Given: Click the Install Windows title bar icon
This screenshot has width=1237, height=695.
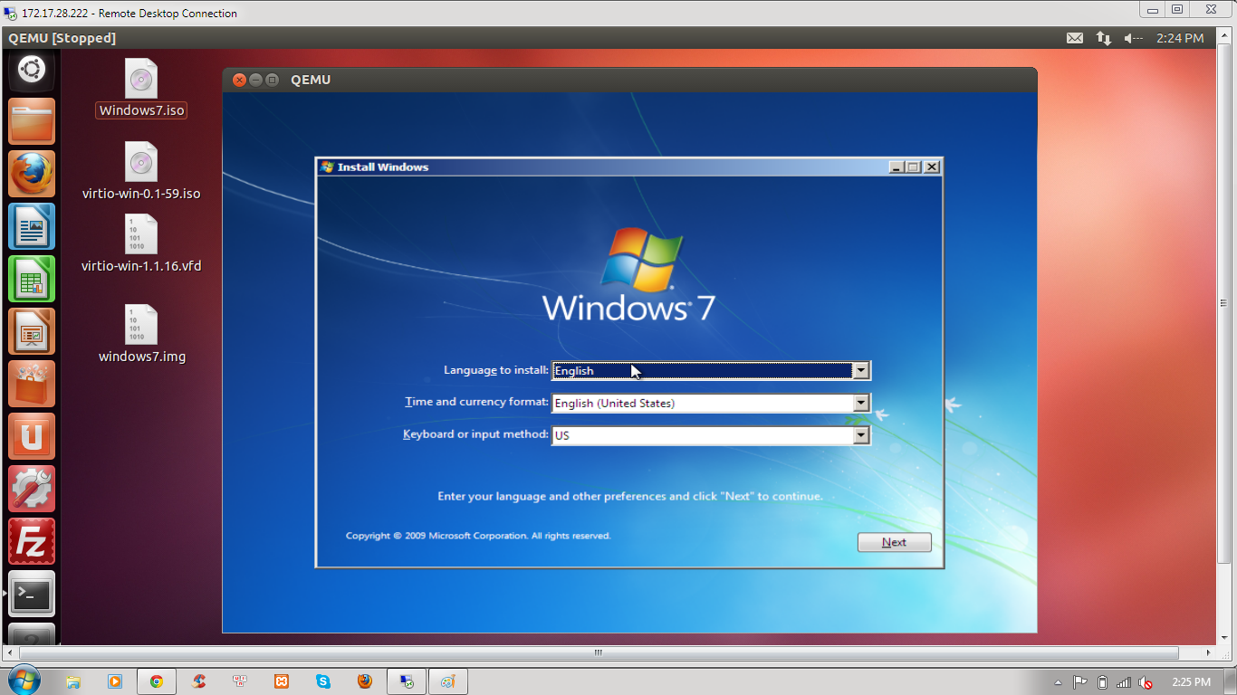Looking at the screenshot, I should (327, 167).
